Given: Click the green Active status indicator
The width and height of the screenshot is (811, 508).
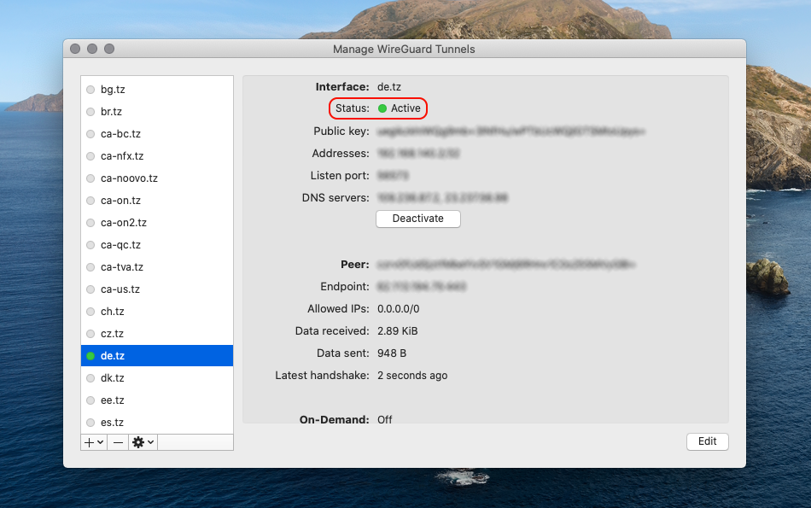Looking at the screenshot, I should [x=382, y=108].
